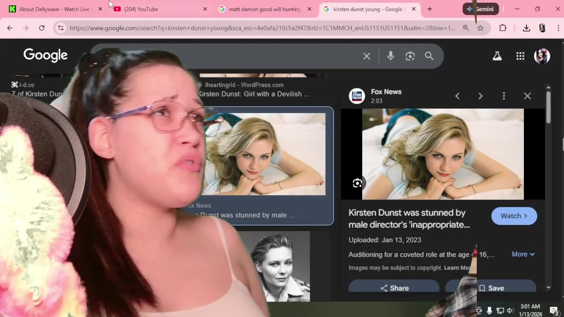Open Google apps grid

(520, 56)
